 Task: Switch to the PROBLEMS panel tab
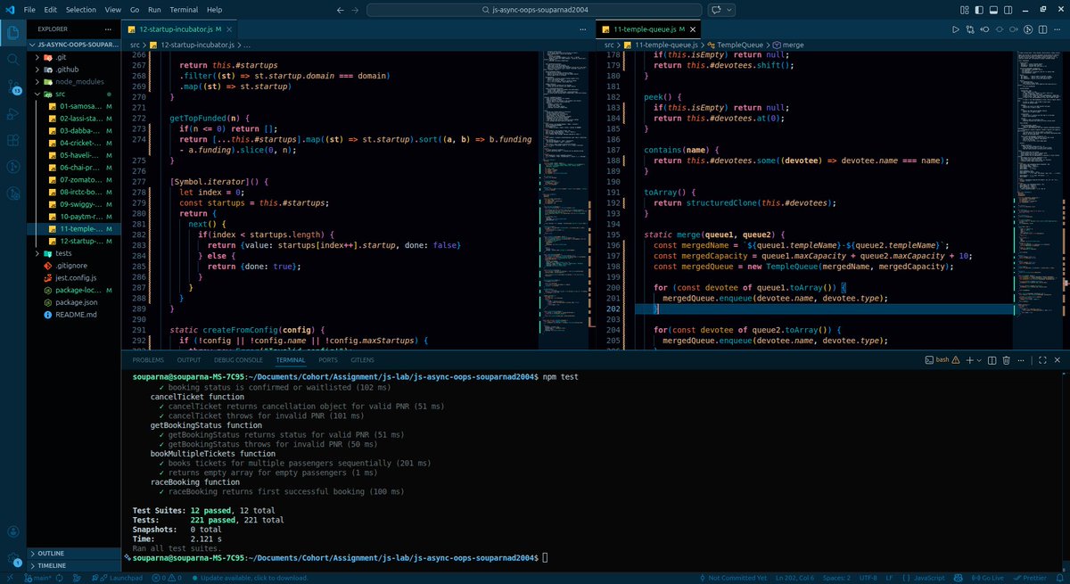(x=148, y=359)
